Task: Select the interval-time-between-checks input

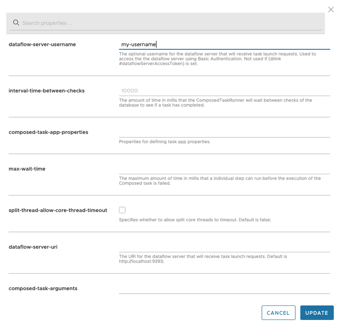Action: coord(224,90)
